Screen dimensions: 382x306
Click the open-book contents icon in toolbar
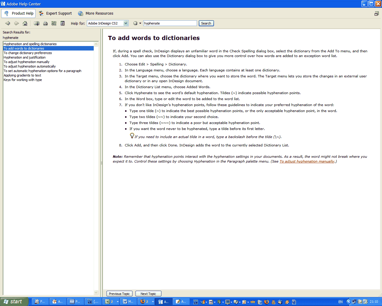click(x=37, y=23)
